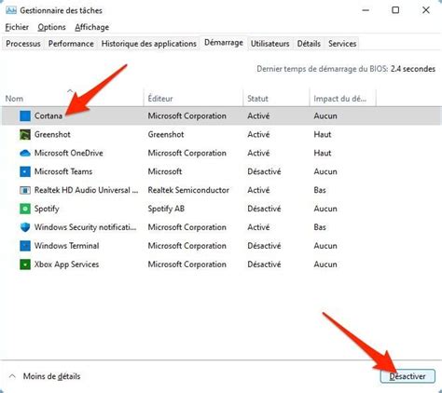
Task: Collapse view with Moins de détails
Action: click(x=45, y=376)
